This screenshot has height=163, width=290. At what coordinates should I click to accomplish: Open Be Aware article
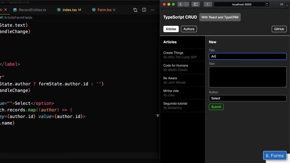(183, 80)
